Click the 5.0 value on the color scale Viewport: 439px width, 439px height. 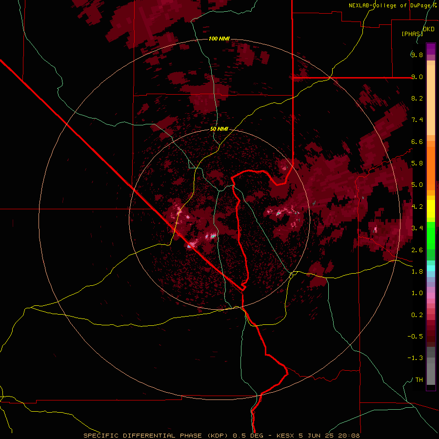417,185
